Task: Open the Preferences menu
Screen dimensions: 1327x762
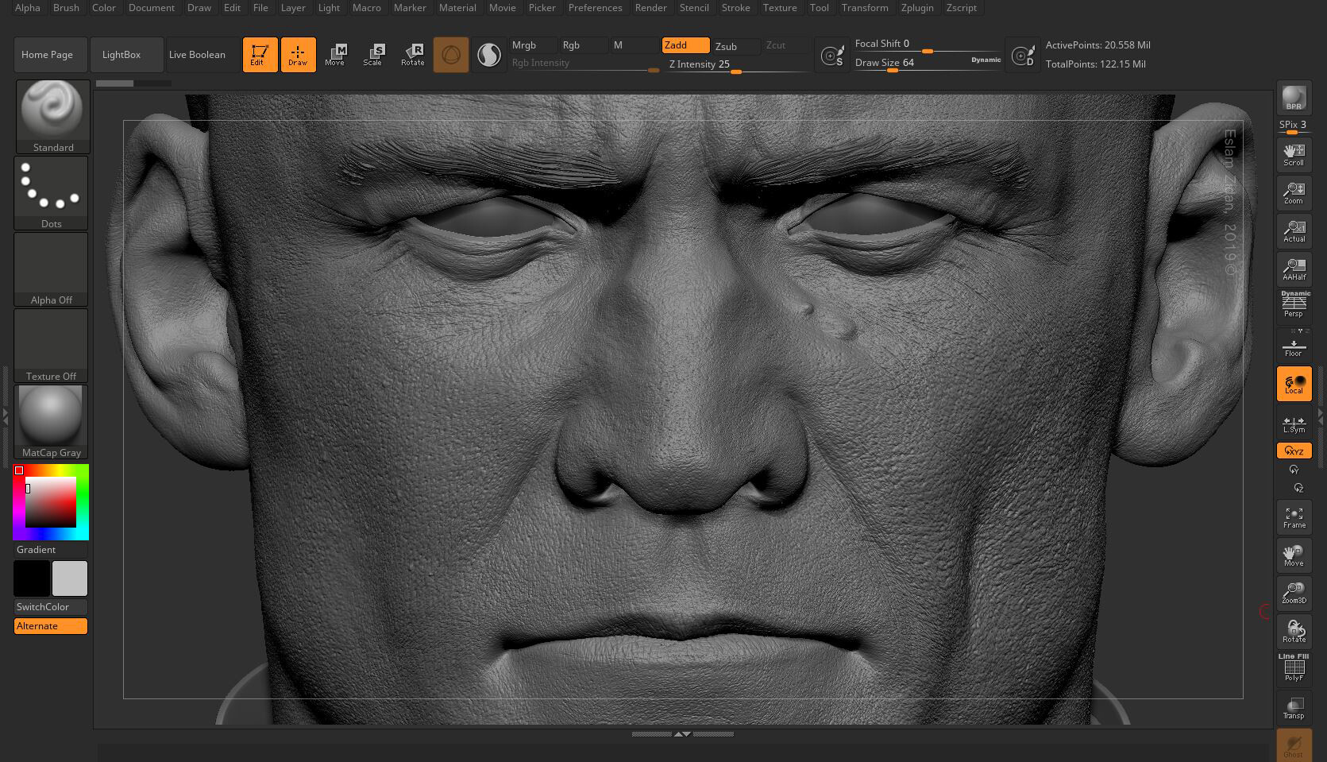Action: (595, 8)
